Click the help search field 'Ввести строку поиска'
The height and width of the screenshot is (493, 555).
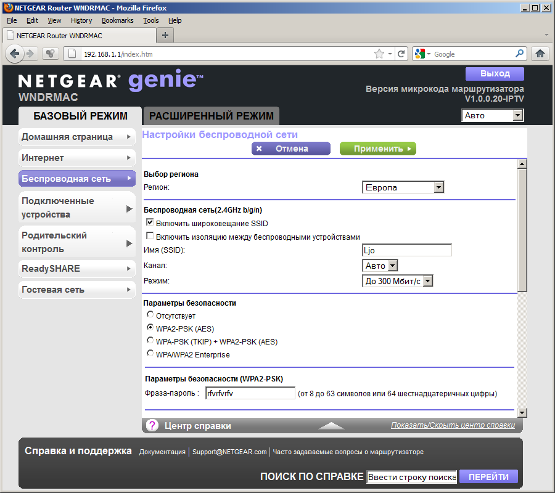[412, 477]
